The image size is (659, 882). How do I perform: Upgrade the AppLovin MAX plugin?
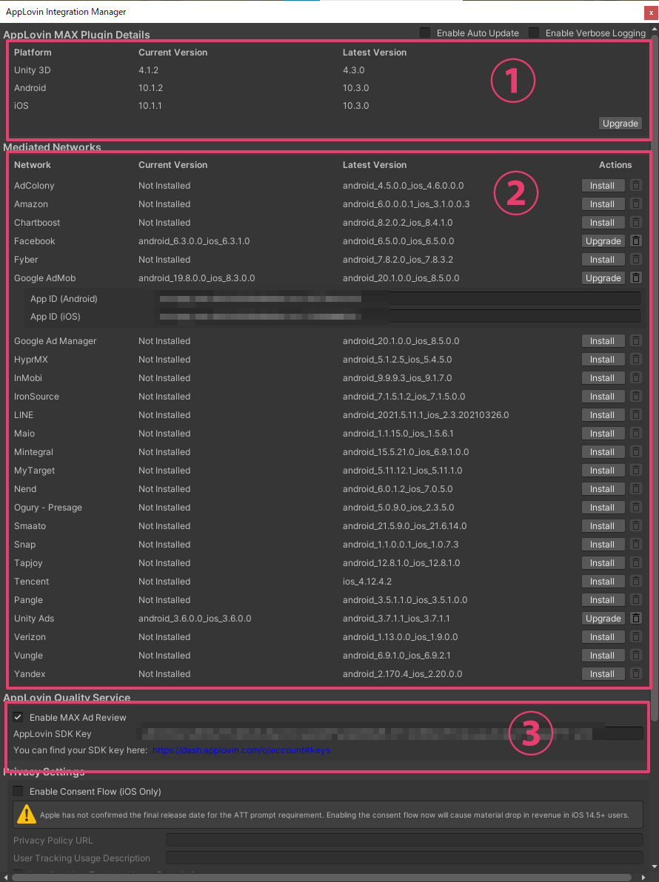[x=620, y=123]
